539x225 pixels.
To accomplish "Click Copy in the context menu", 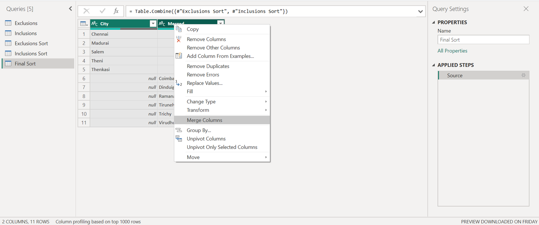I will point(222,29).
